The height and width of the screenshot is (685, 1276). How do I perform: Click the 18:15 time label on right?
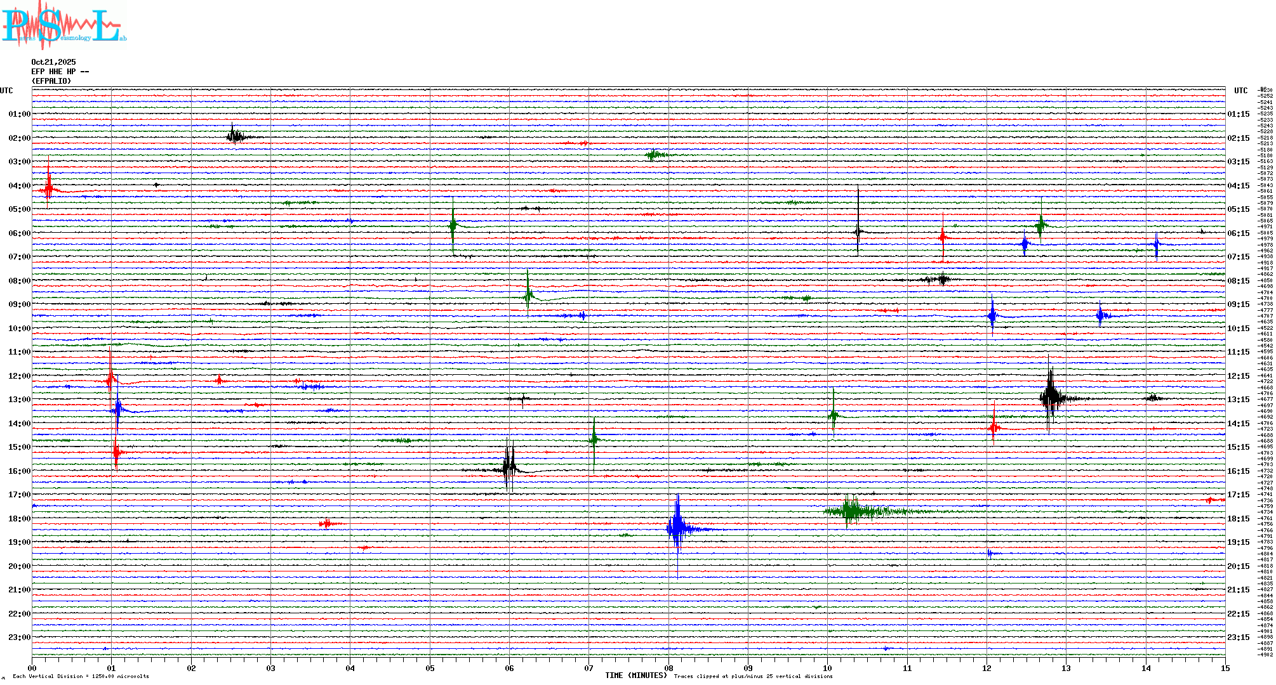[1238, 519]
